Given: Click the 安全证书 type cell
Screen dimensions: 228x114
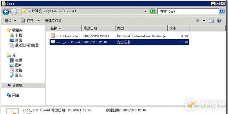Looking at the screenshot, I should tap(123, 42).
